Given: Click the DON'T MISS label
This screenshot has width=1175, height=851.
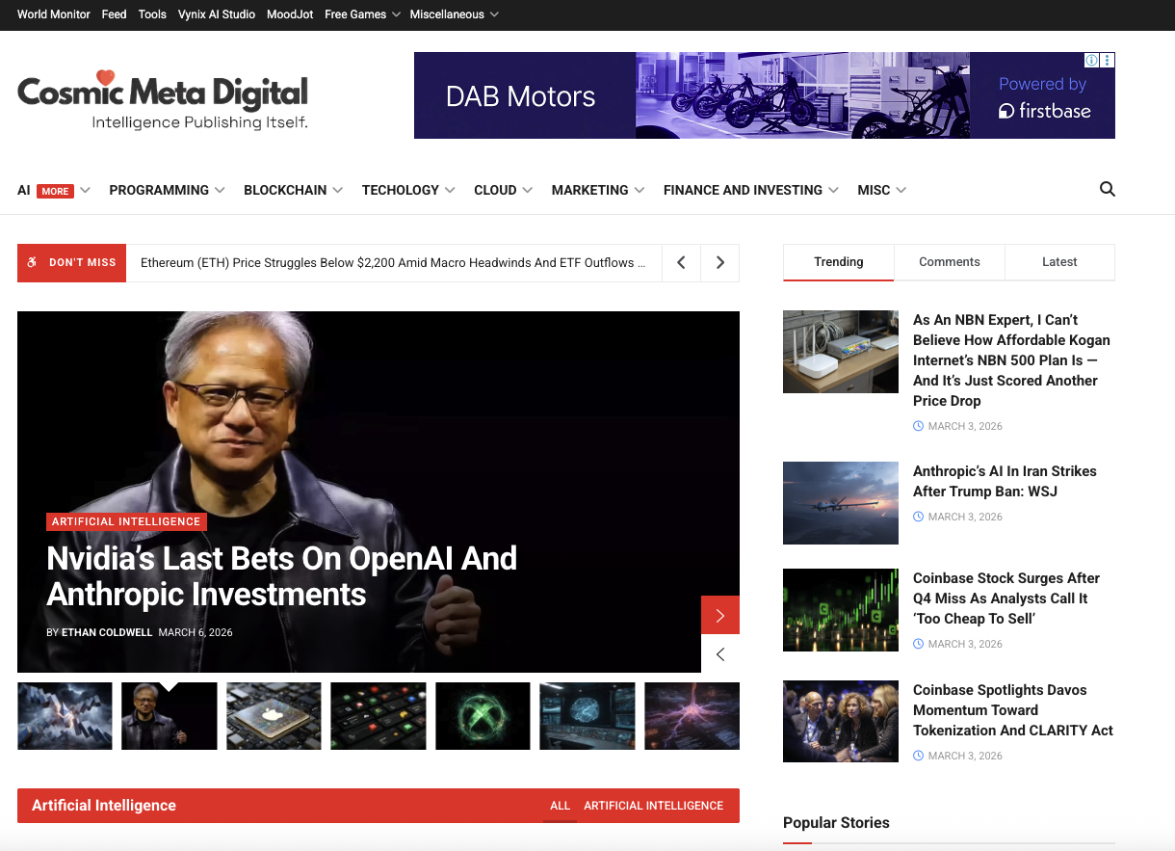Looking at the screenshot, I should (72, 262).
